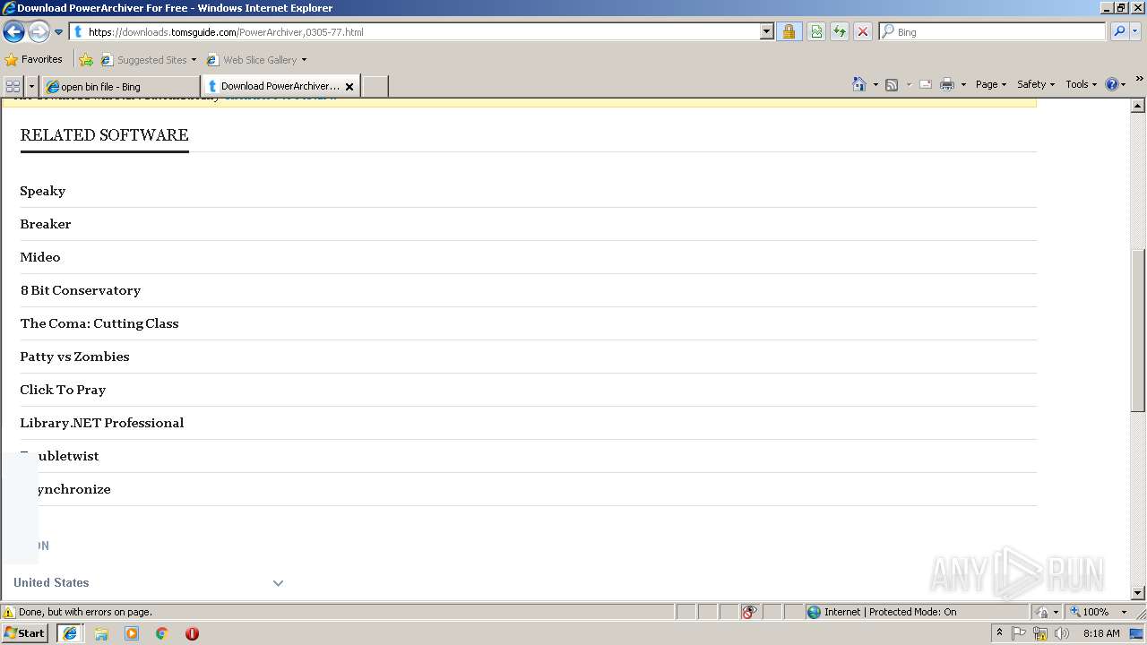Viewport: 1147px width, 645px height.
Task: Click the volume speaker tray icon
Action: tap(1062, 633)
